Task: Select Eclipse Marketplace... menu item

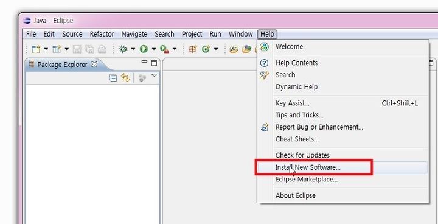Action: pyautogui.click(x=342, y=179)
